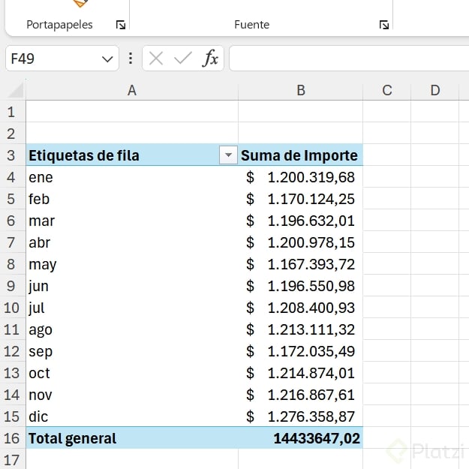The height and width of the screenshot is (469, 469).
Task: Select the Suma de Importe header cell
Action: (299, 155)
